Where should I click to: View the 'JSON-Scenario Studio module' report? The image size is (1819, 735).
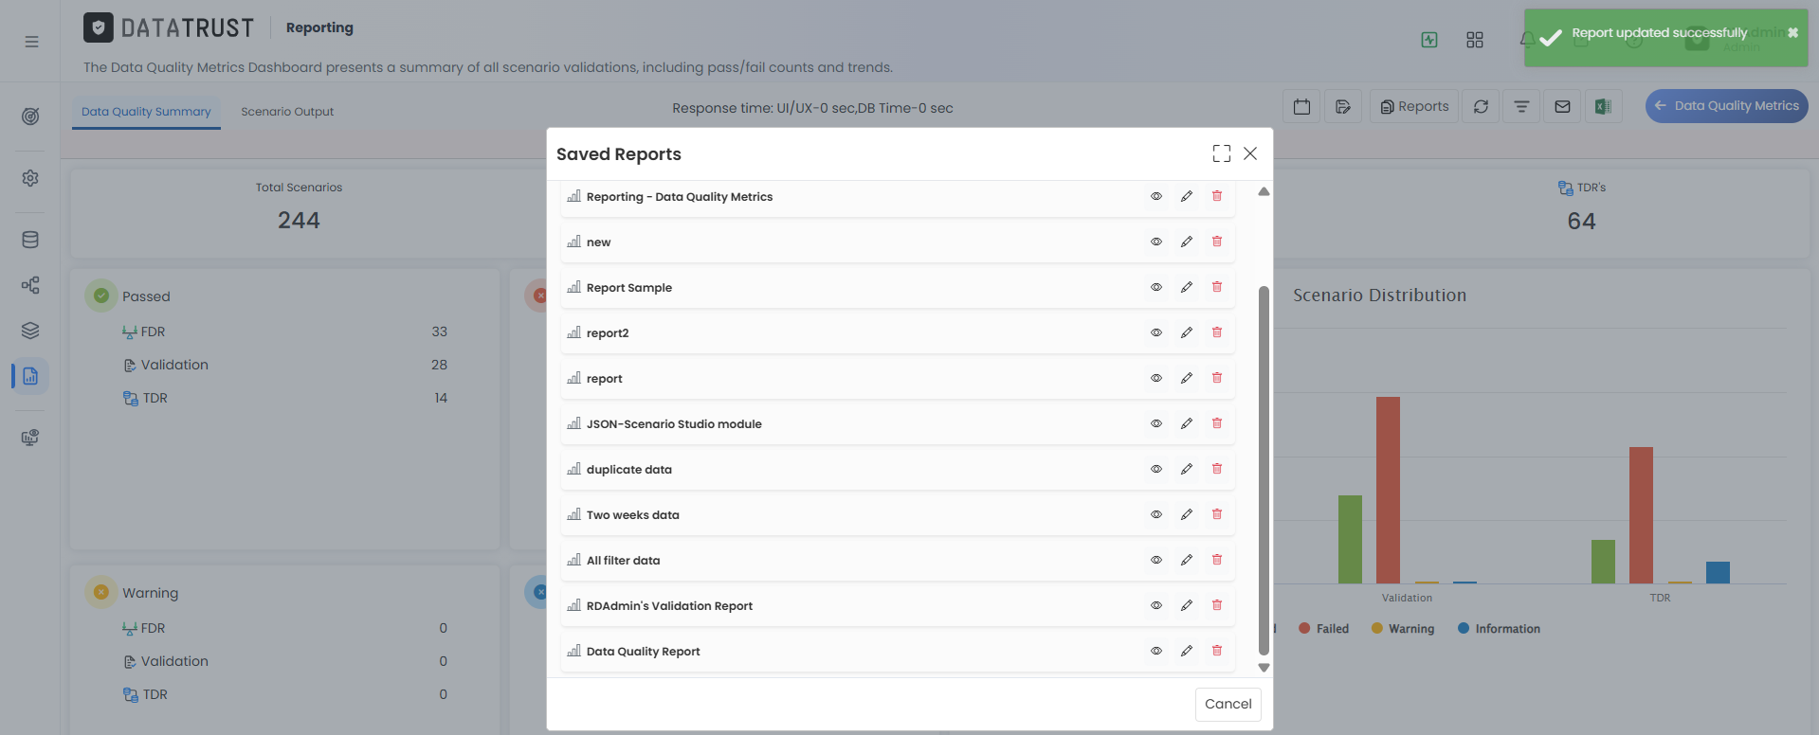click(x=1156, y=423)
